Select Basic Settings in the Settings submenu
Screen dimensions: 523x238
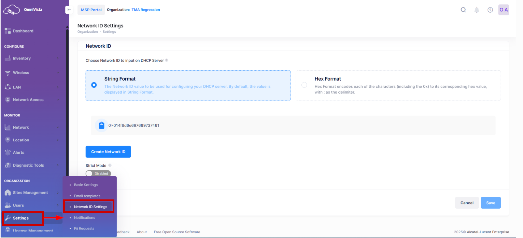[85, 184]
